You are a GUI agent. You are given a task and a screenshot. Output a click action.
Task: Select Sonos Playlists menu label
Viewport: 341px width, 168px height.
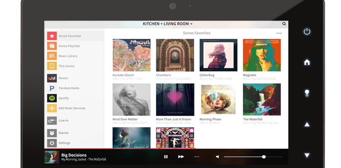pos(69,46)
